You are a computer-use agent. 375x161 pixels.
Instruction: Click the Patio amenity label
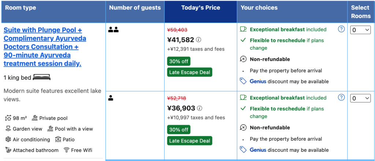coord(68,139)
